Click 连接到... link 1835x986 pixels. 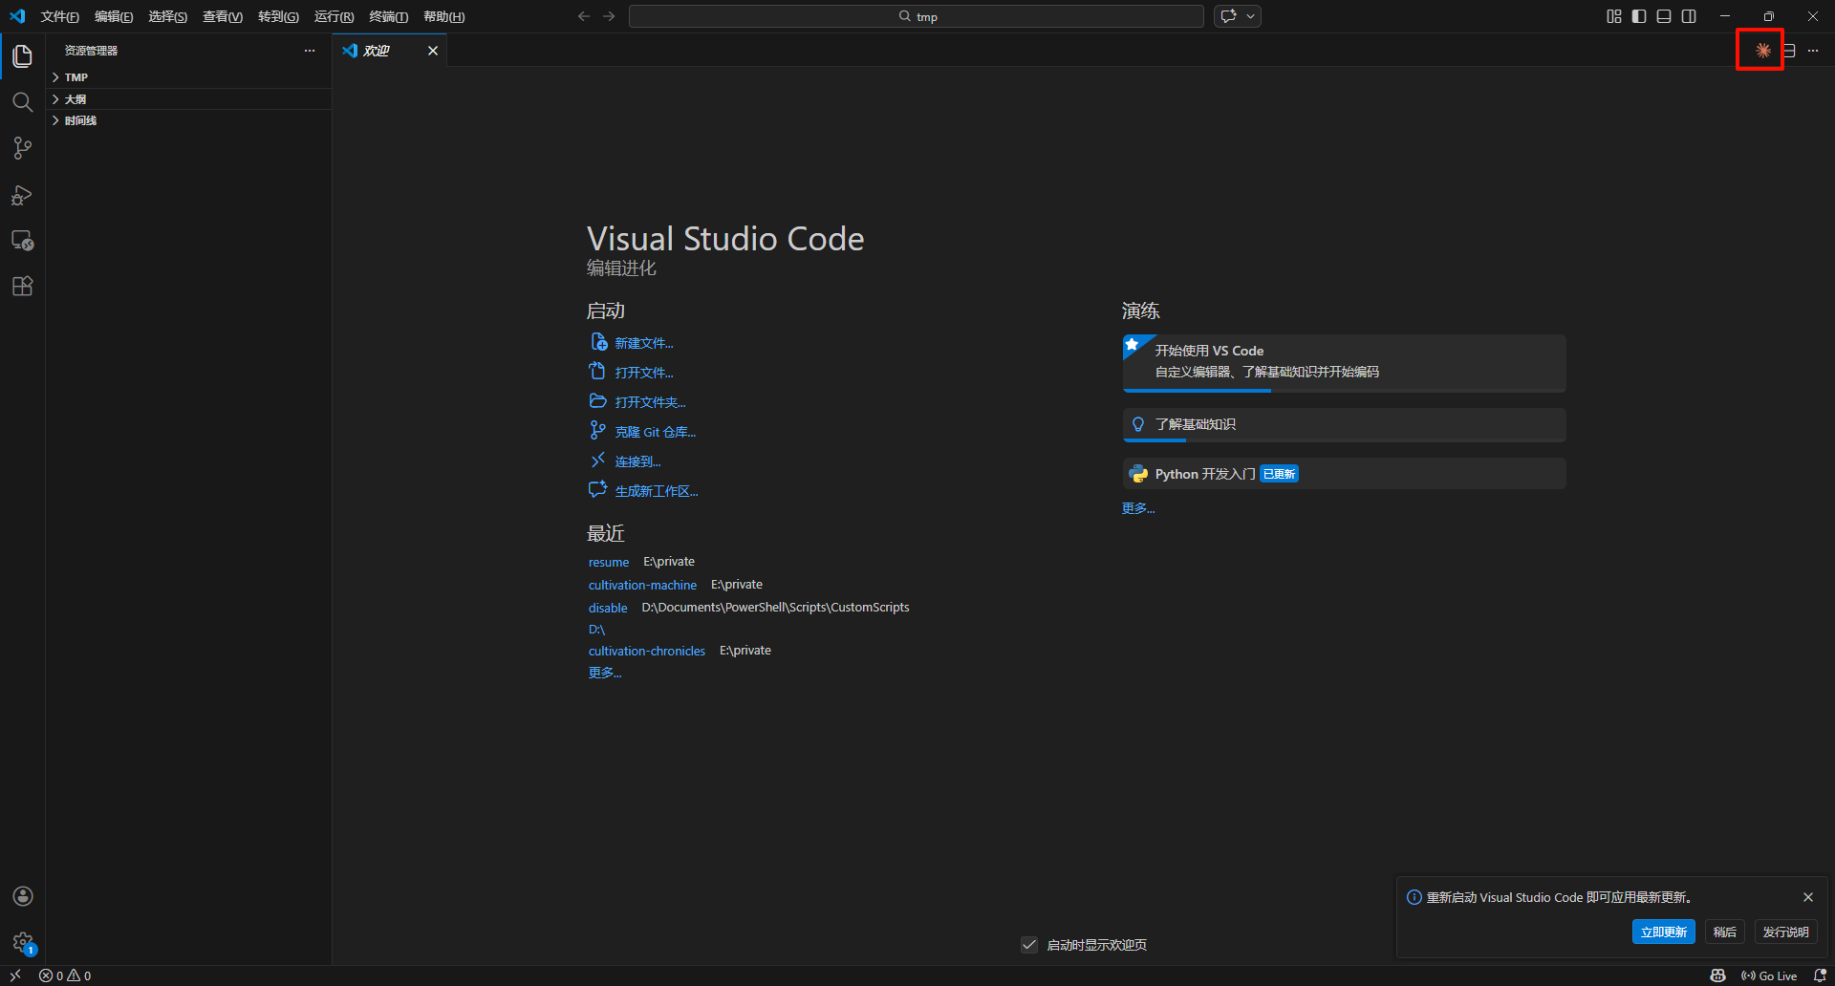point(637,461)
